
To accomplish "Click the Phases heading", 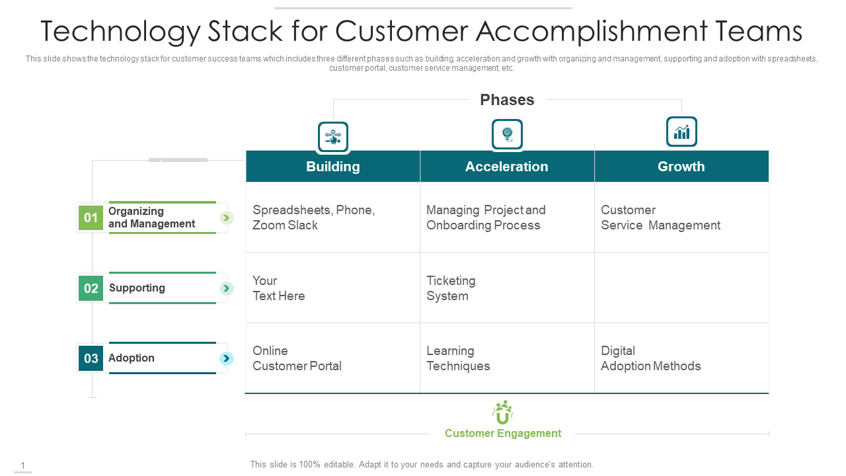I will [x=507, y=100].
